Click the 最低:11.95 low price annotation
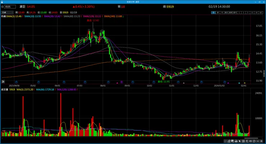Viewport: 266px width, 144px height. (x=164, y=82)
